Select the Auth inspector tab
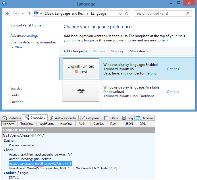Viewport: 197px width, 180px height. [x=82, y=124]
